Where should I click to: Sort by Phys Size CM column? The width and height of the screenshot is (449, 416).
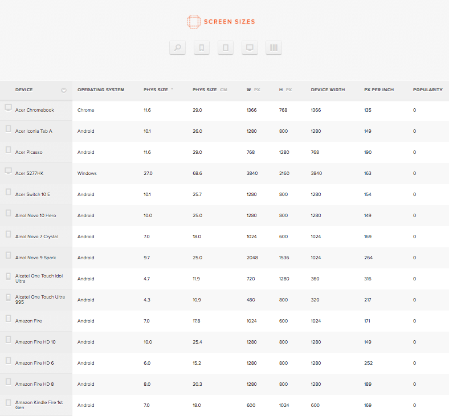210,90
